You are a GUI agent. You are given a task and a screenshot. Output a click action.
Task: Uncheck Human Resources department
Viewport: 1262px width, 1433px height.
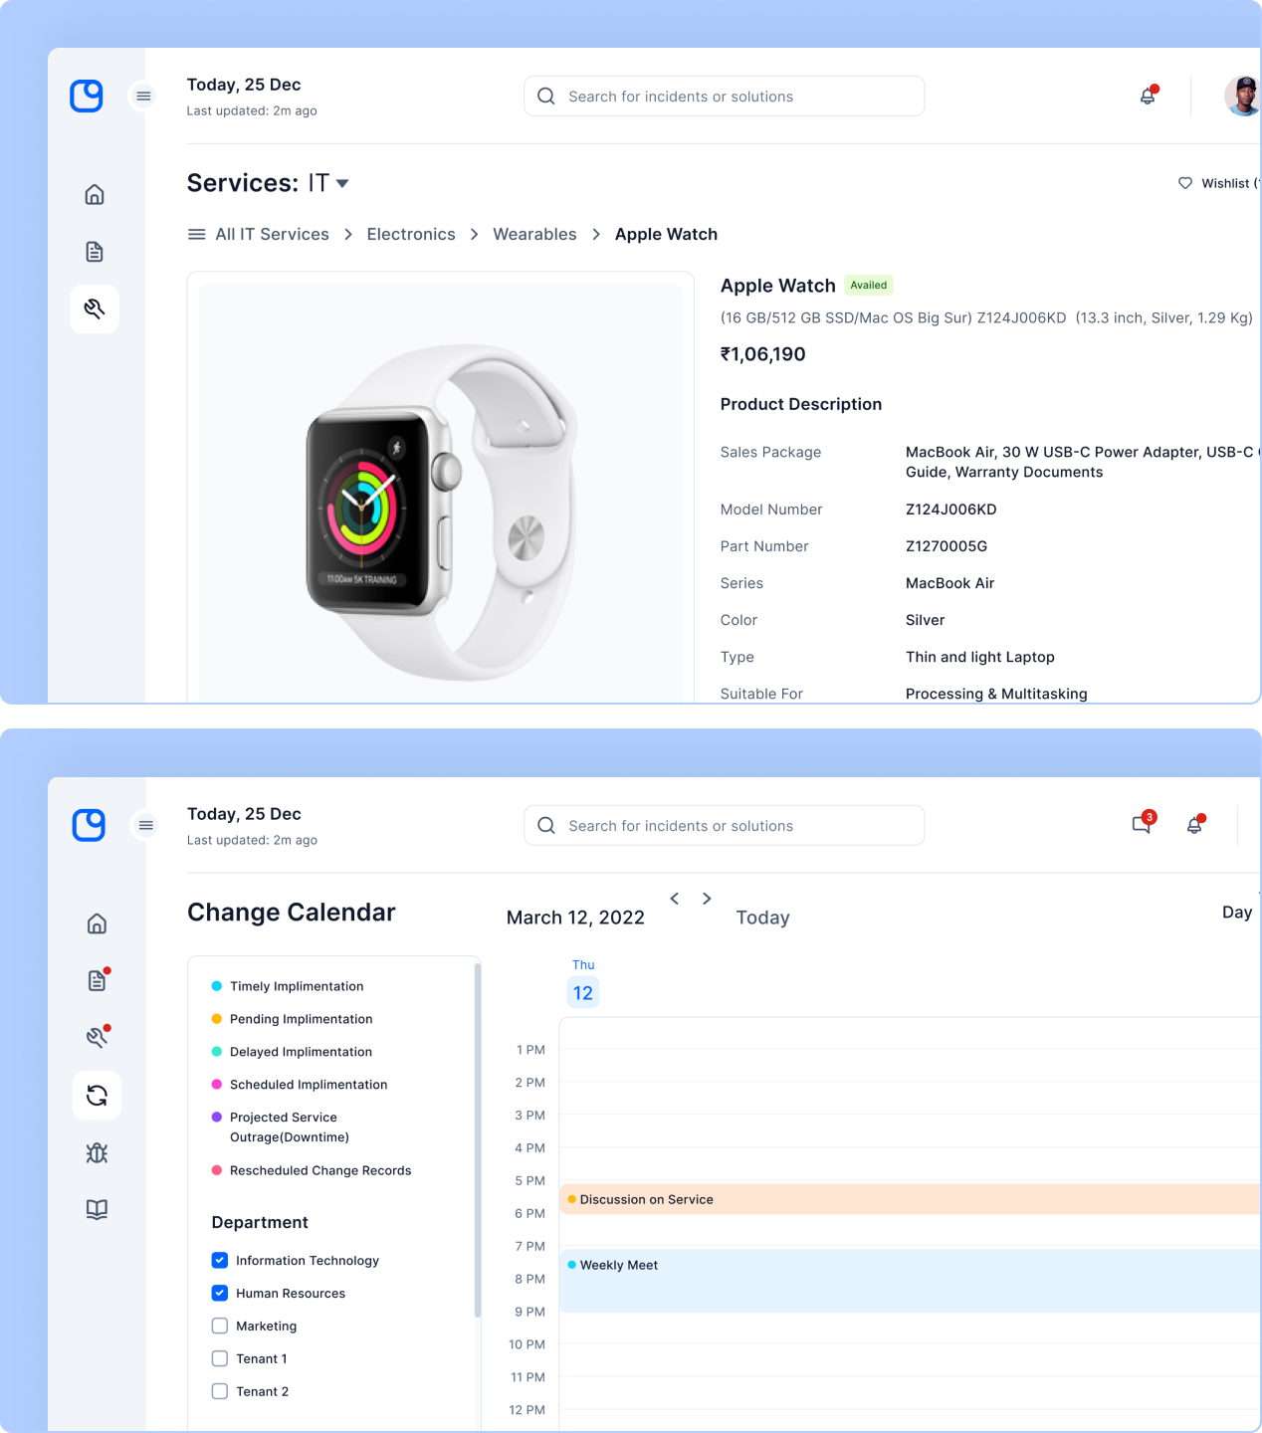point(220,1294)
